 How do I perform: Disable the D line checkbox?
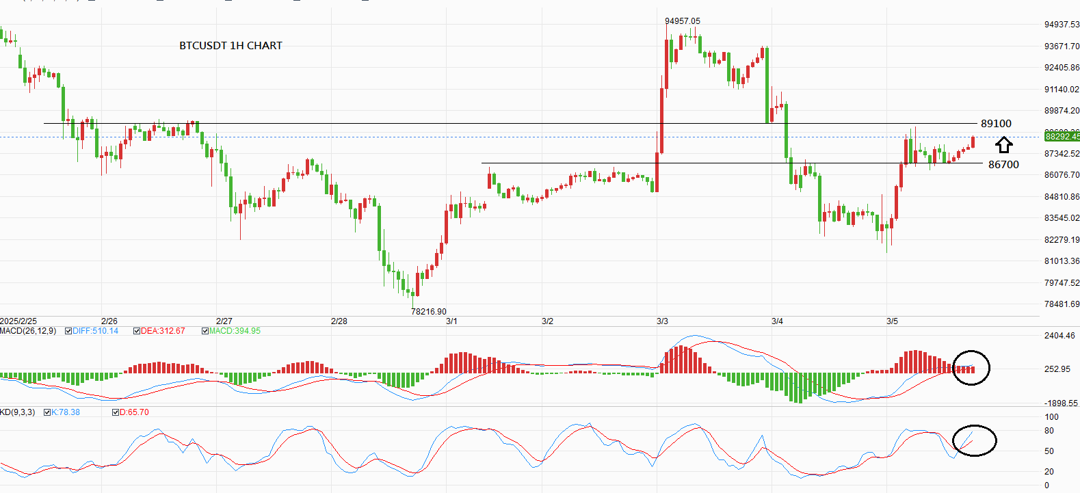[x=116, y=412]
